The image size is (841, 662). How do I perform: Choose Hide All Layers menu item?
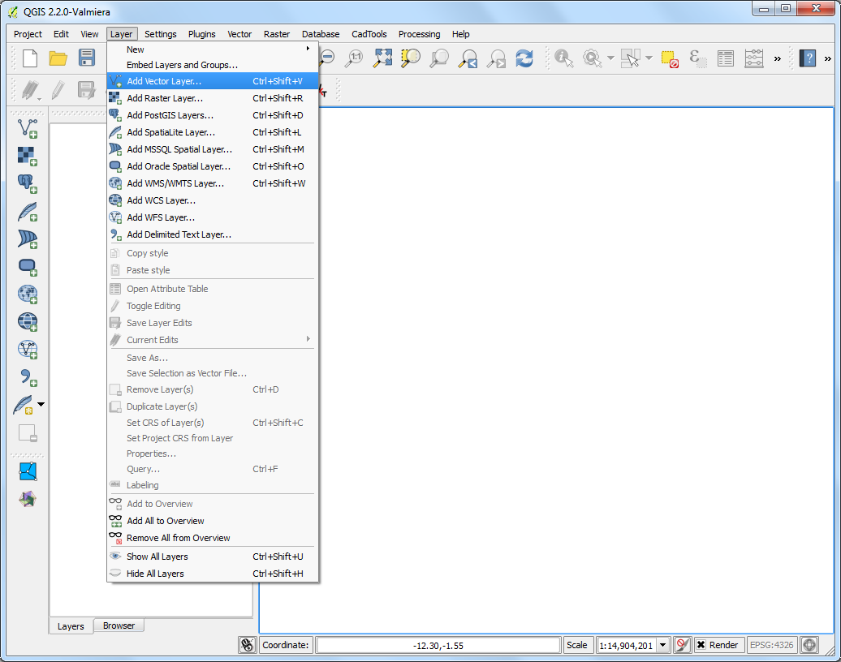point(213,574)
